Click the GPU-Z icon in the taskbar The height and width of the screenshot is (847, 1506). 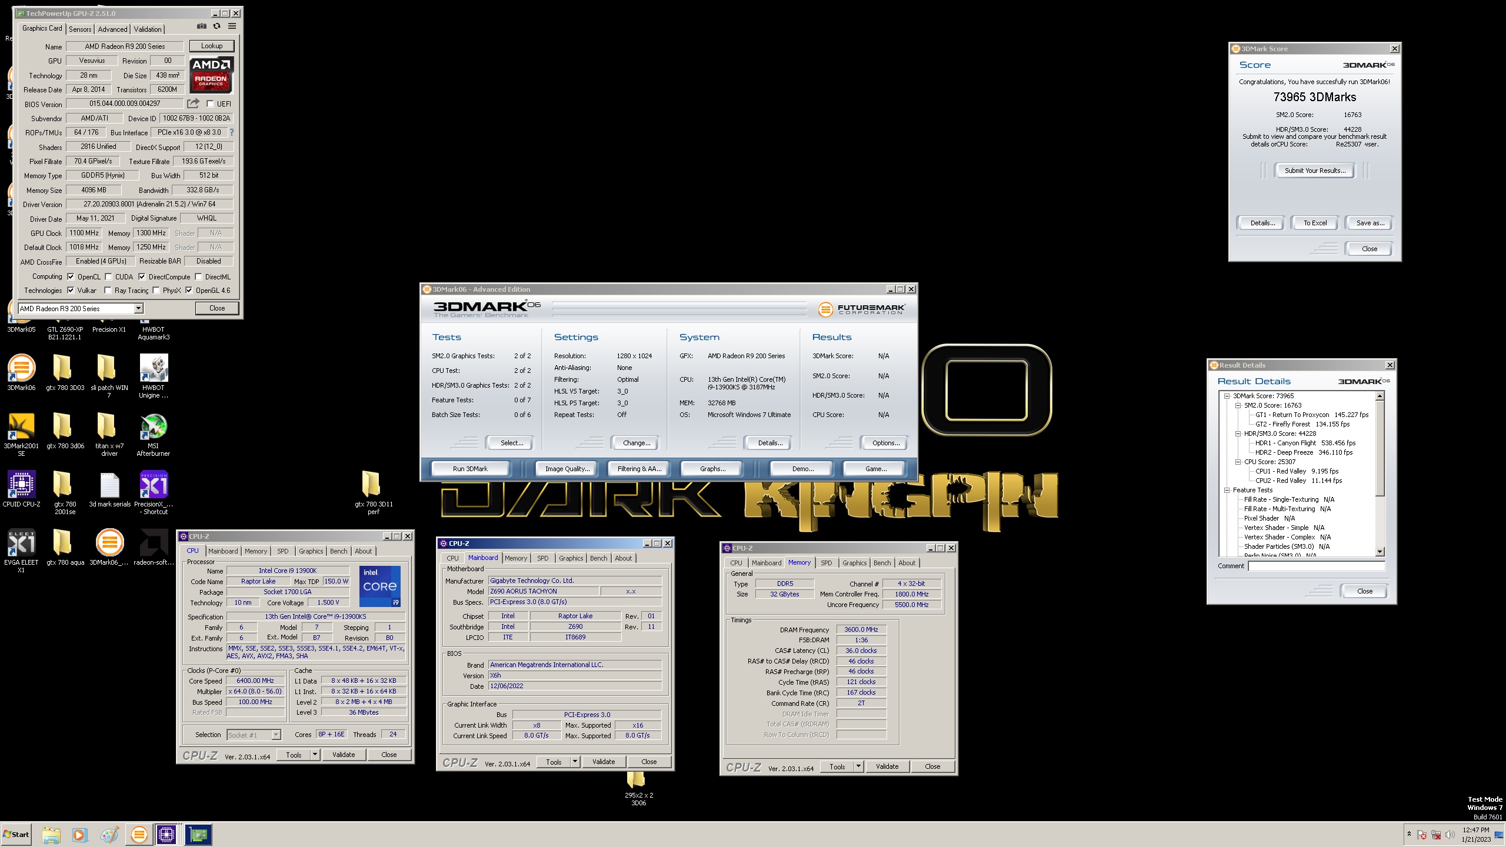(x=198, y=834)
